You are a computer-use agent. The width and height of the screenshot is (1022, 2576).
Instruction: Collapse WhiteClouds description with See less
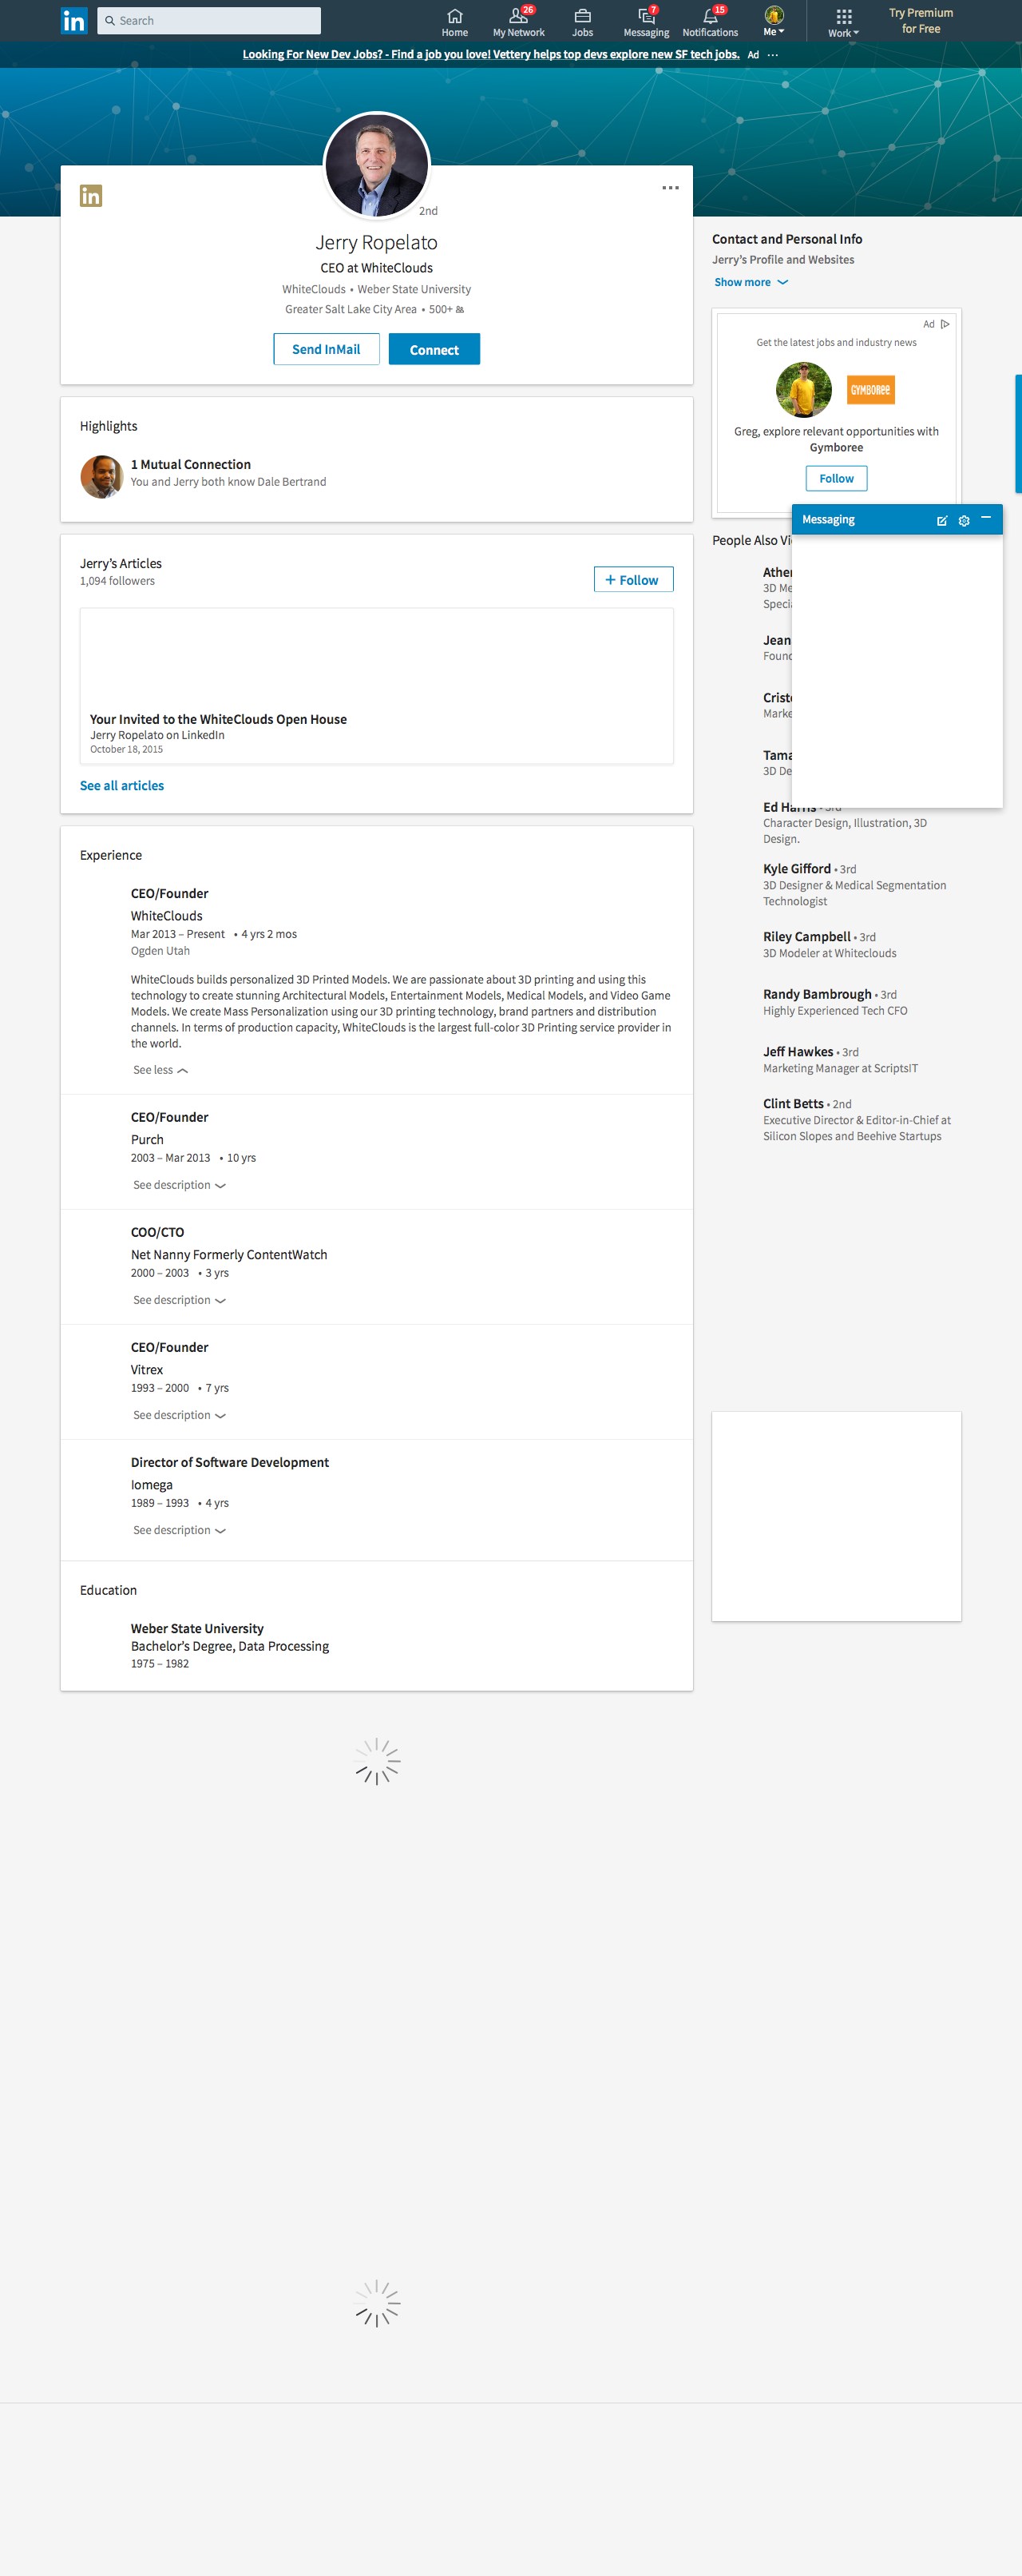(160, 1070)
